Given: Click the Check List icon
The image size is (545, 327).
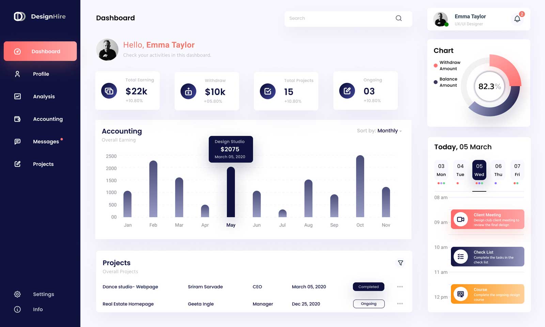Looking at the screenshot, I should (x=461, y=257).
